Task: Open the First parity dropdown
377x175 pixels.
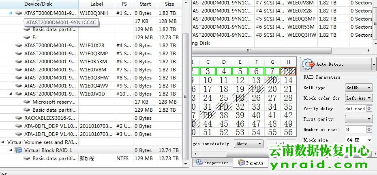Action: pos(368,119)
